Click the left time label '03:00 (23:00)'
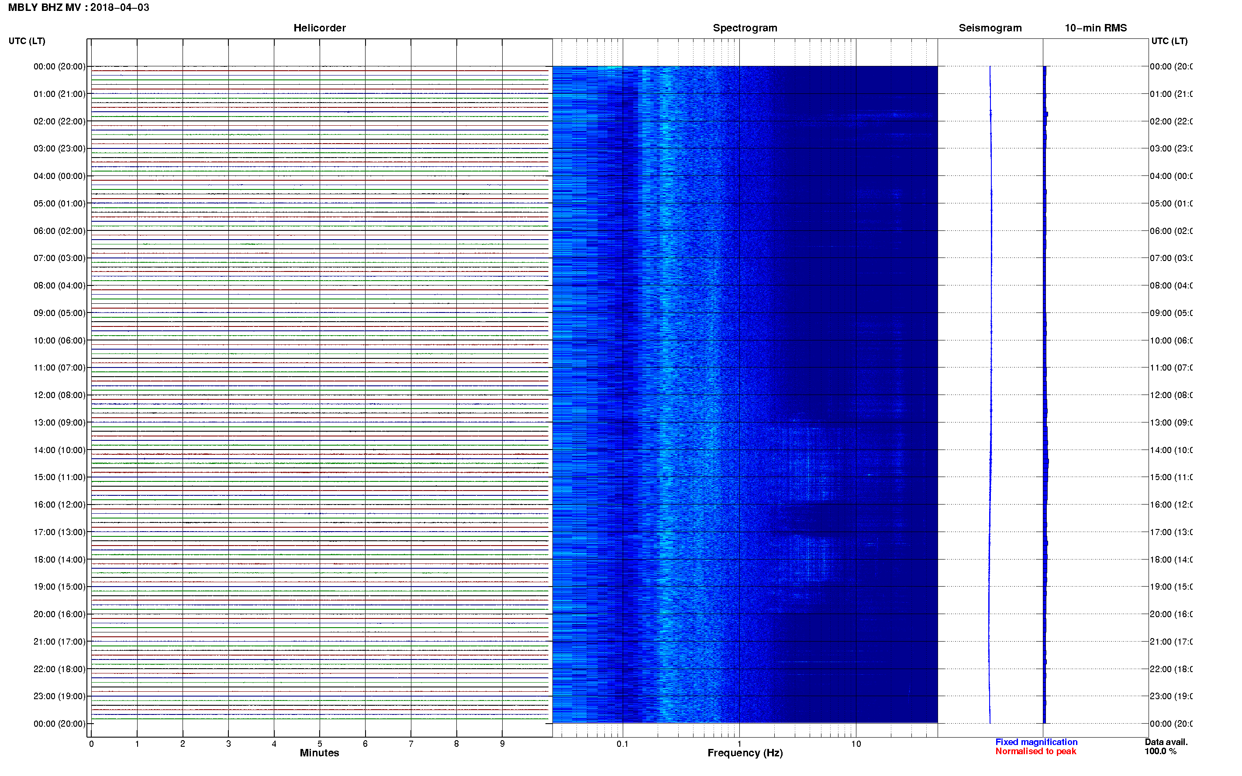This screenshot has width=1242, height=776. (x=59, y=149)
